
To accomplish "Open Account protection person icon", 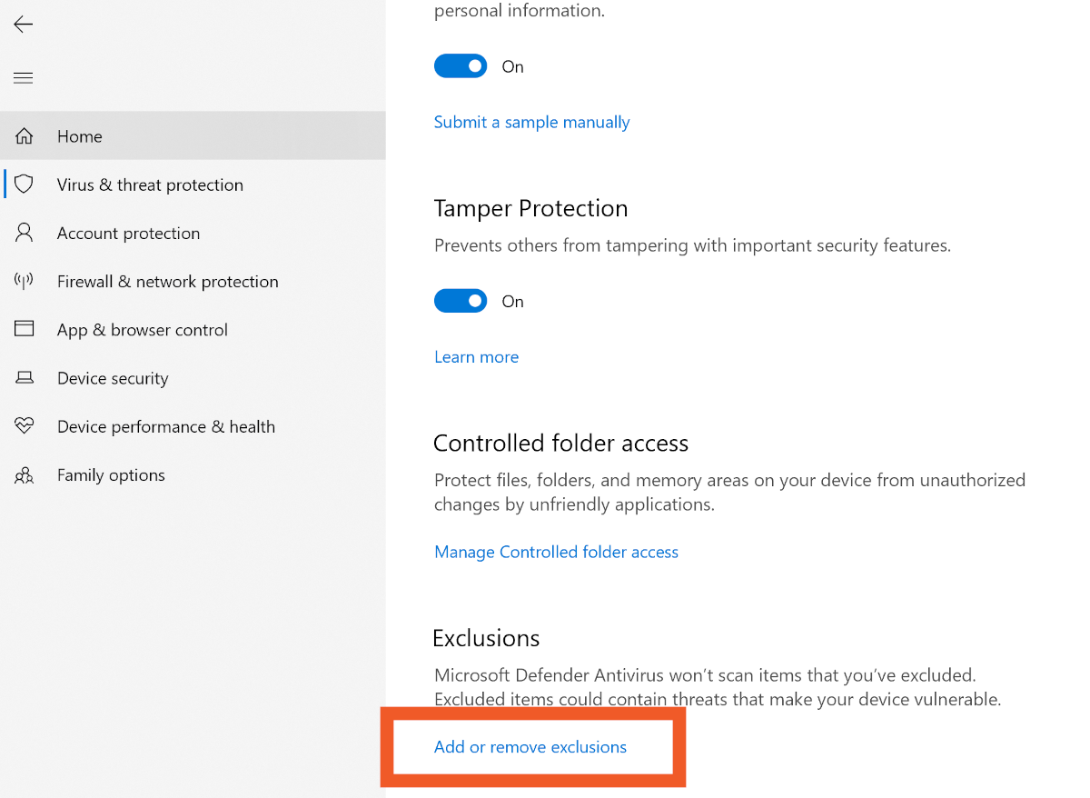I will tap(25, 233).
